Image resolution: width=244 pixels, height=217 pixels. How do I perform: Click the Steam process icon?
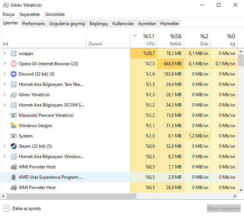tap(14, 146)
